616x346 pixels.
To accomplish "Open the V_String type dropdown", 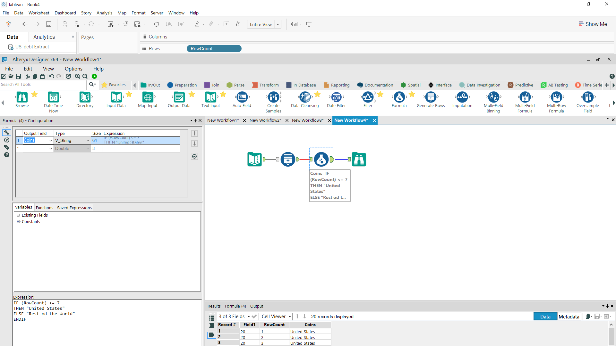I will 88,140.
